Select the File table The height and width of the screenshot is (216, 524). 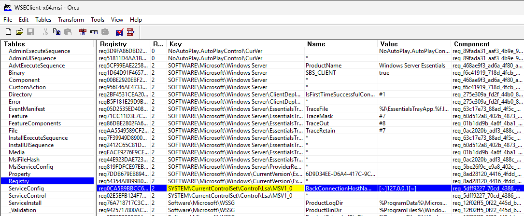pyautogui.click(x=13, y=131)
